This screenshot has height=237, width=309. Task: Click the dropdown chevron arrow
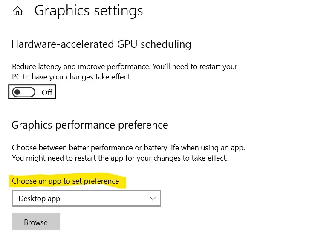click(153, 199)
